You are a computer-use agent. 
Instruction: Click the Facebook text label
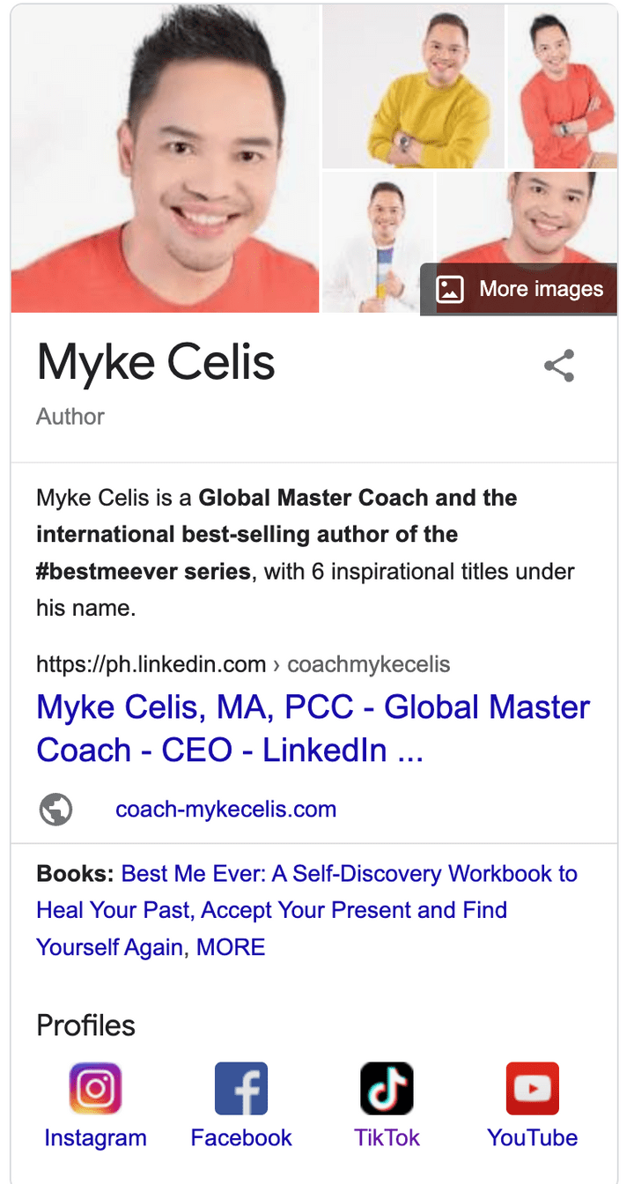tap(241, 1137)
